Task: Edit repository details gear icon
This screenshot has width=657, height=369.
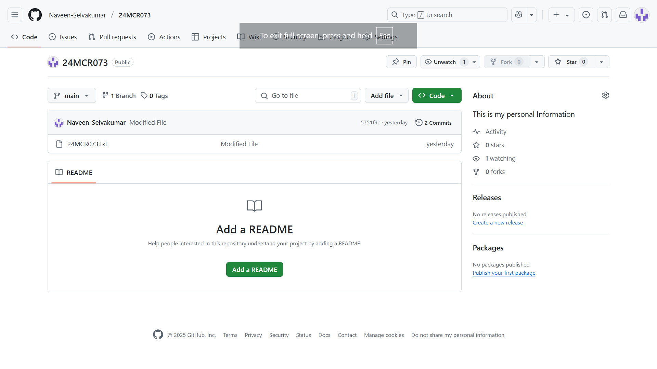Action: click(606, 95)
